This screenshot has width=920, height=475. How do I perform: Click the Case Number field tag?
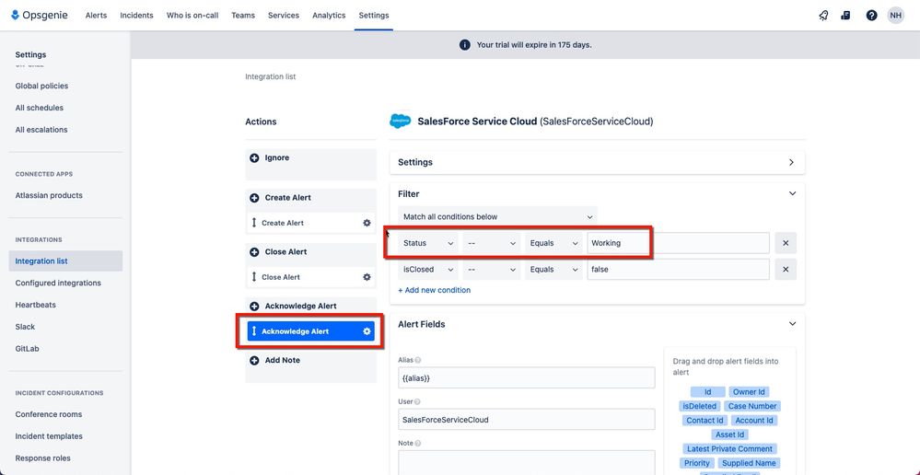[x=752, y=406]
